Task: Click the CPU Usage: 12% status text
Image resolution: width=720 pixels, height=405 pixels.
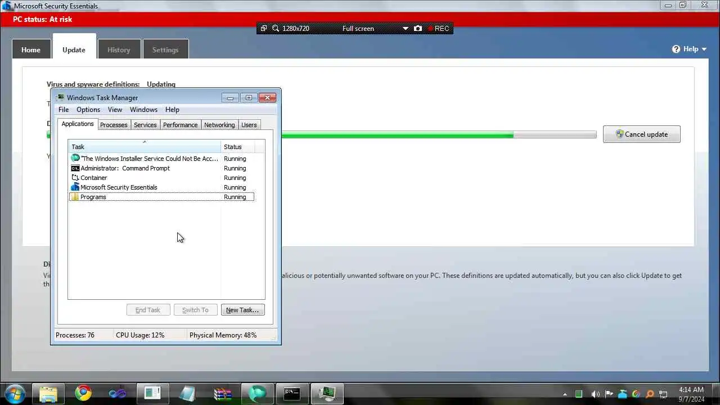Action: 140,335
